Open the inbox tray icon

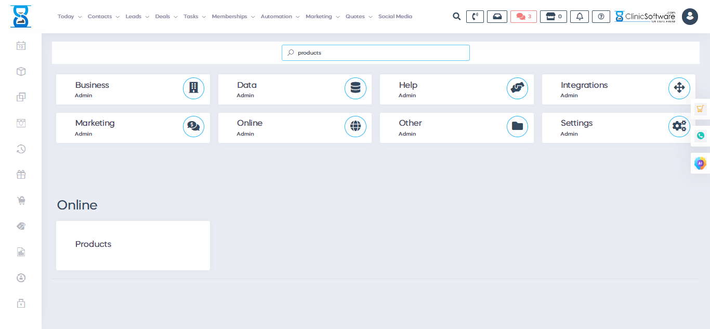pyautogui.click(x=497, y=17)
